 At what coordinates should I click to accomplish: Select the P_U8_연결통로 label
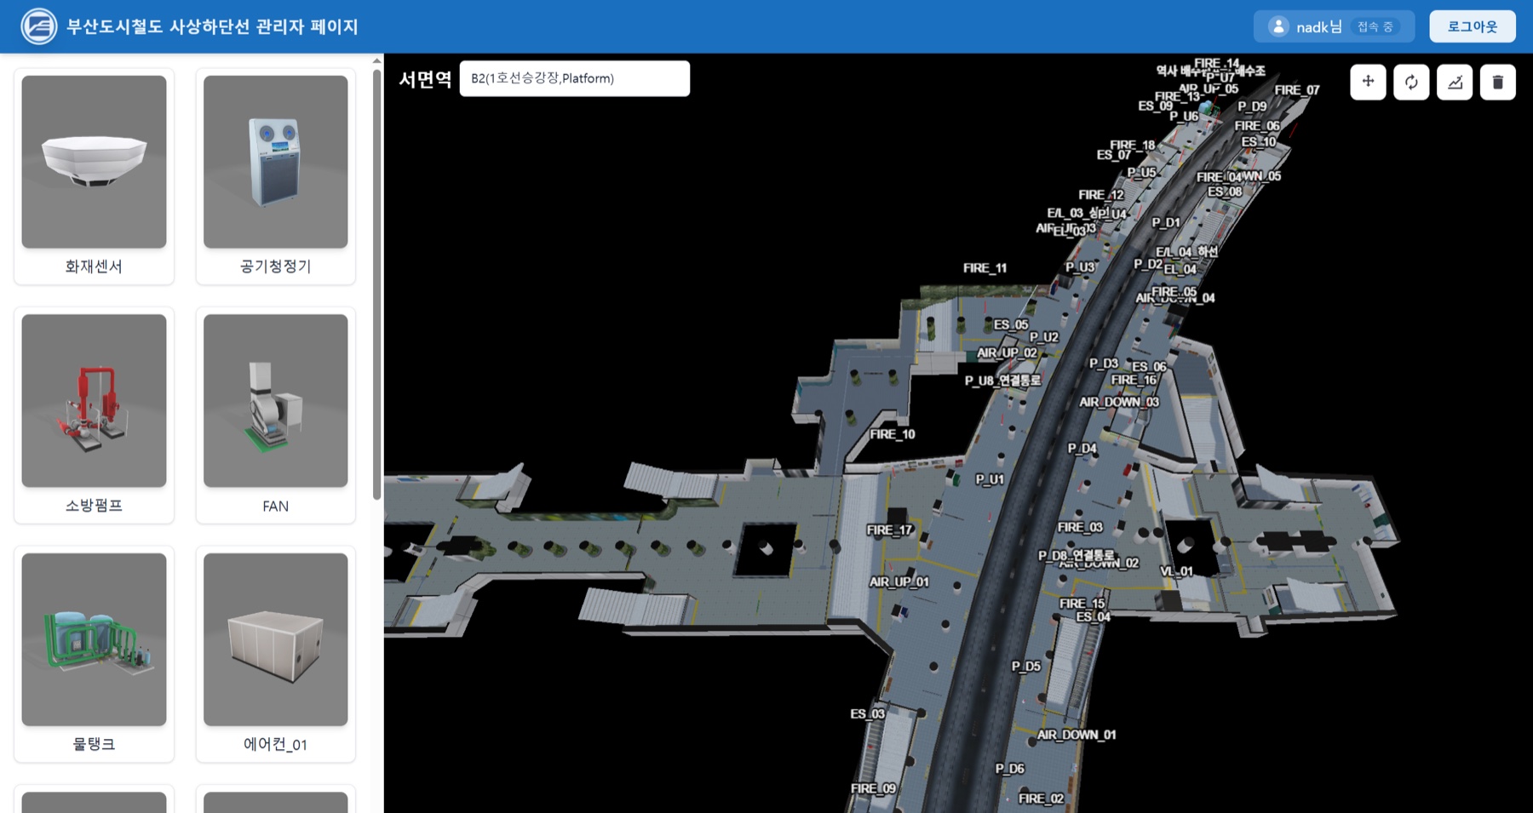(x=1003, y=381)
